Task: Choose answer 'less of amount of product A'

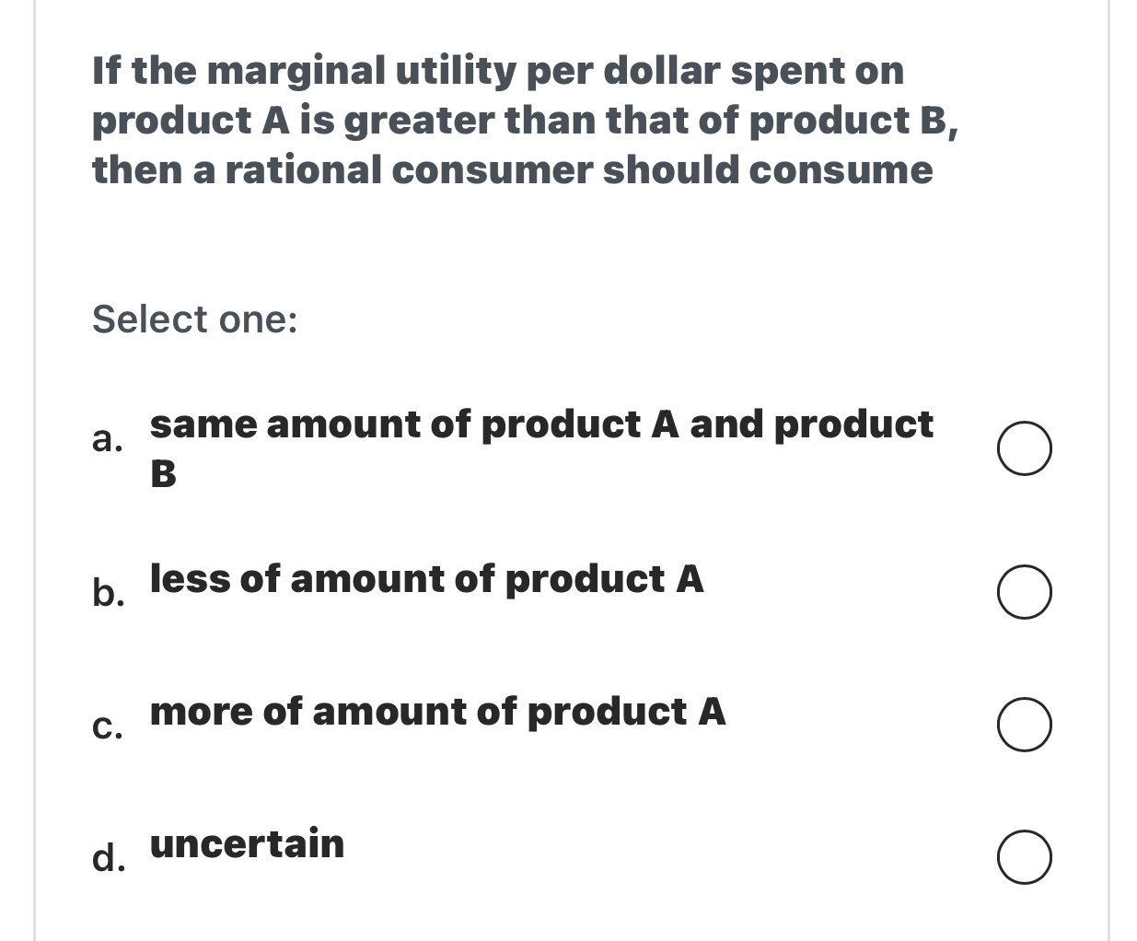Action: [427, 580]
